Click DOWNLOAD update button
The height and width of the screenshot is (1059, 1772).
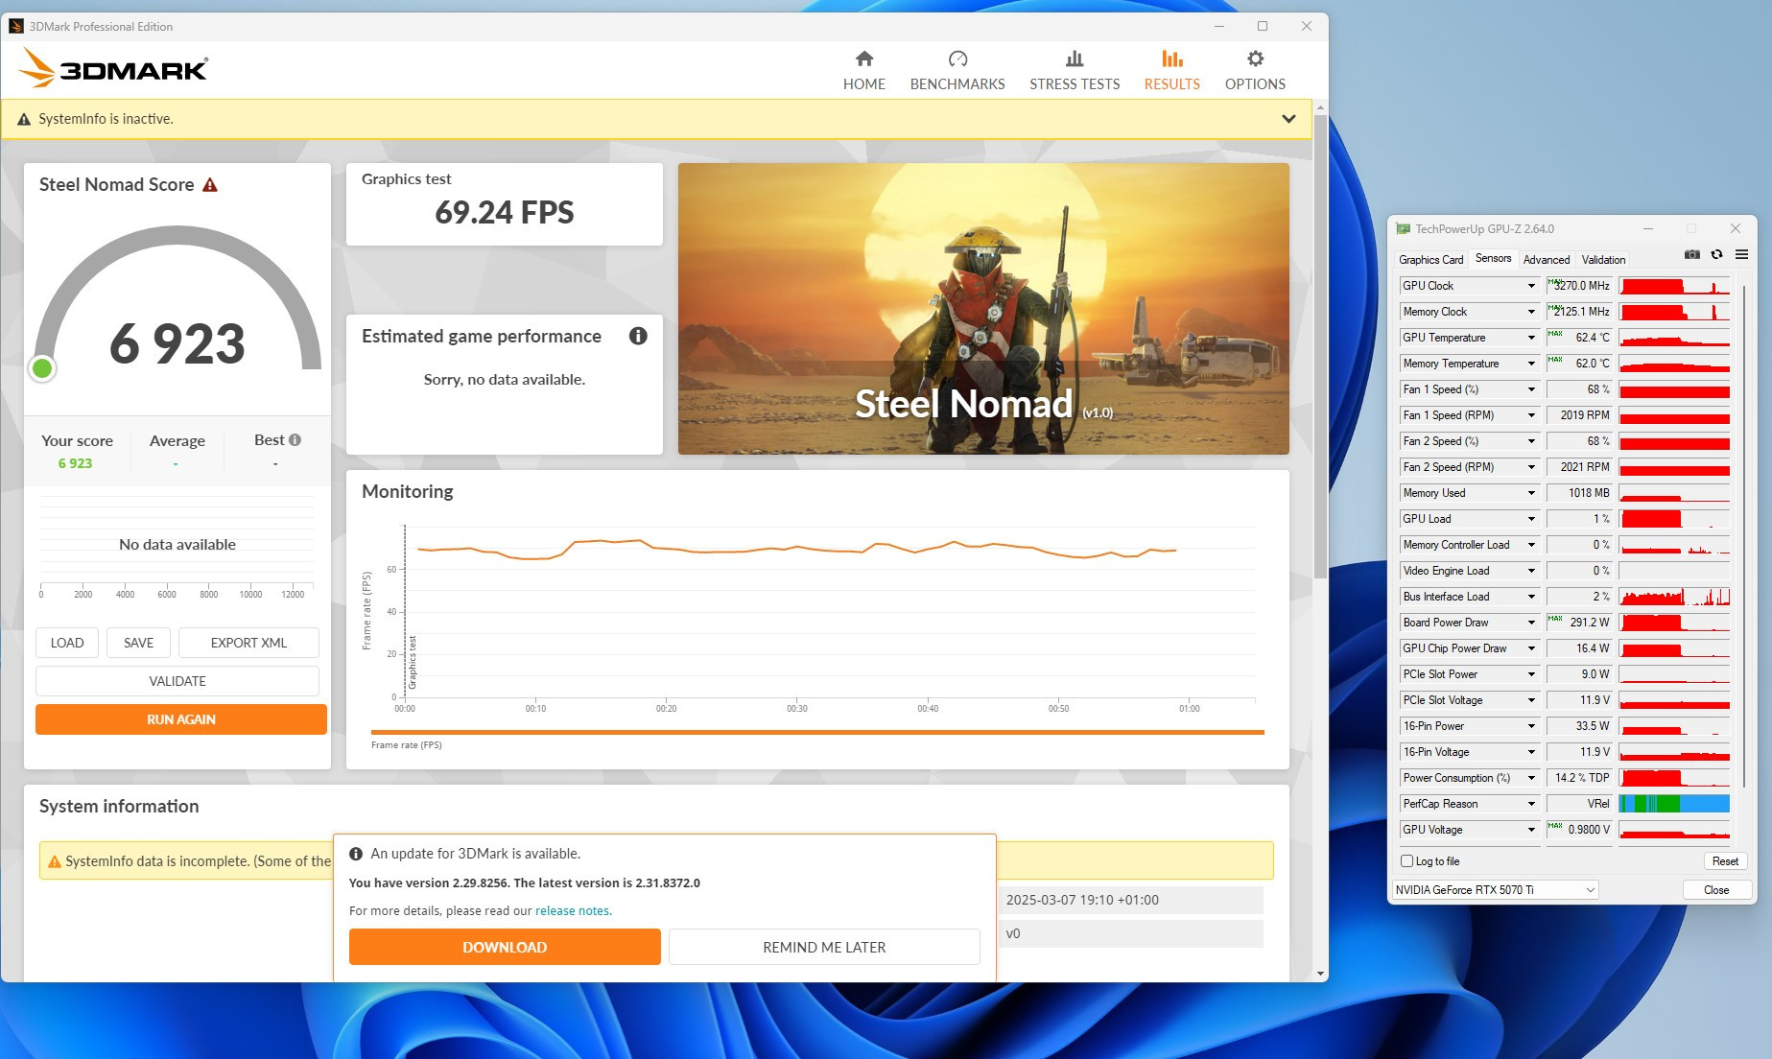point(505,947)
